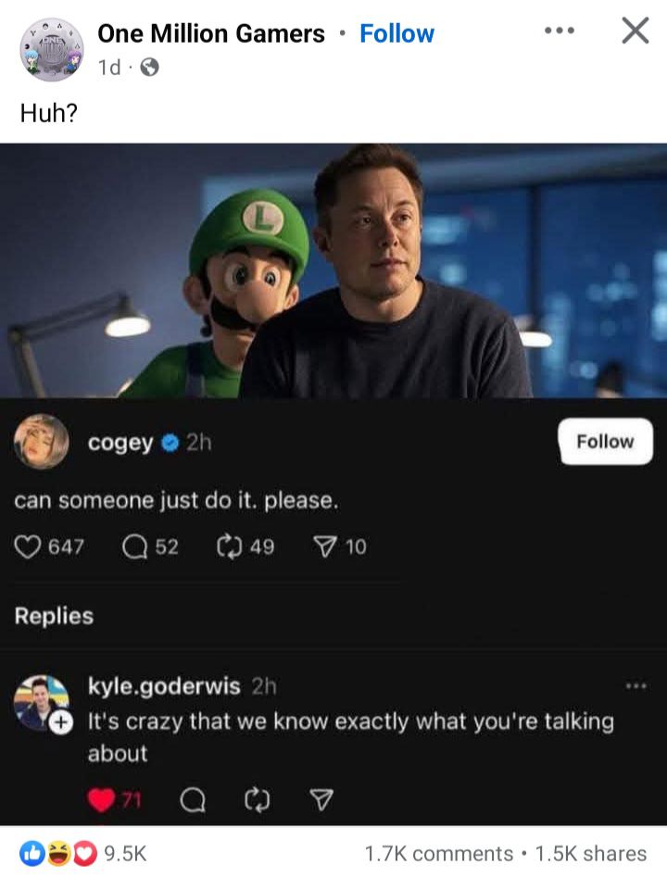Share cogey's post with send icon
Viewport: 667px width, 889px height.
click(324, 547)
